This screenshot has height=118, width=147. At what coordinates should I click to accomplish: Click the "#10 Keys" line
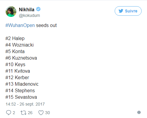15,65
